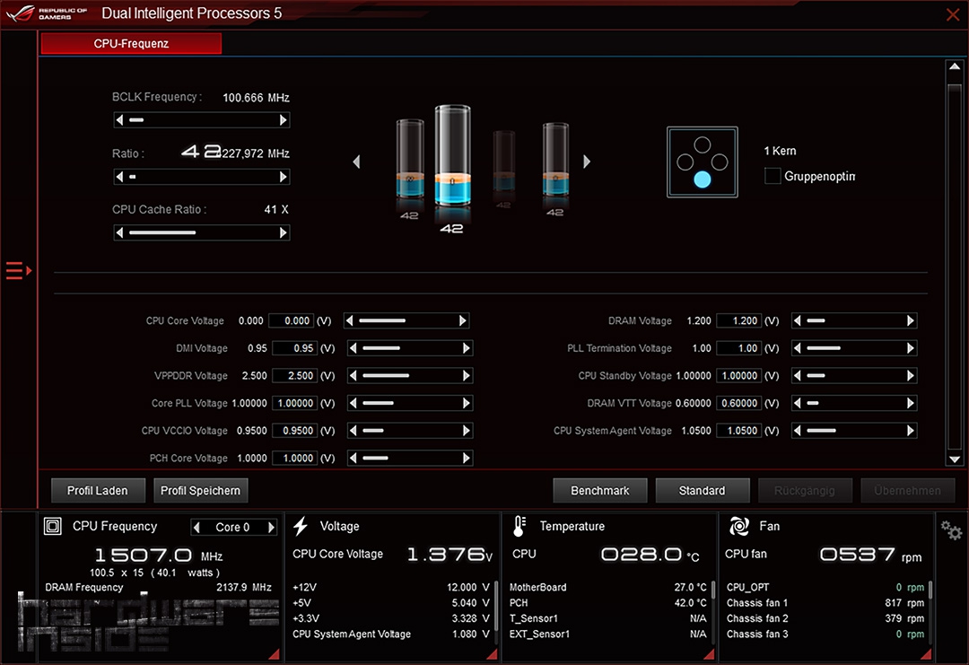Select the CPU-Frequenz tab
The image size is (969, 665).
pos(131,43)
